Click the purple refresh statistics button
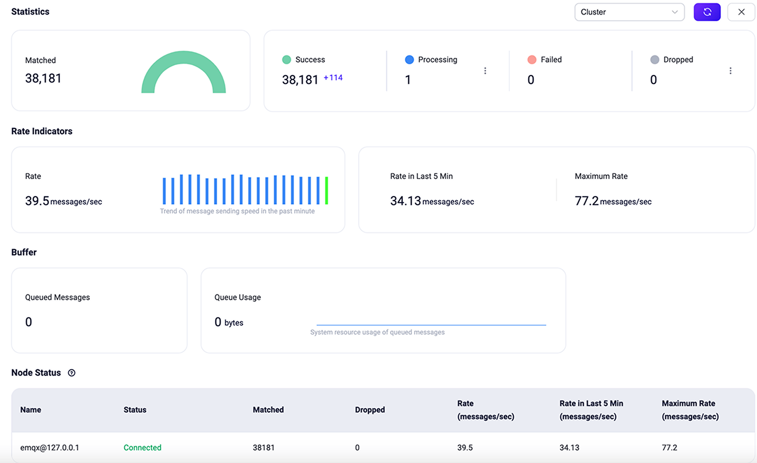The height and width of the screenshot is (463, 757). click(707, 12)
